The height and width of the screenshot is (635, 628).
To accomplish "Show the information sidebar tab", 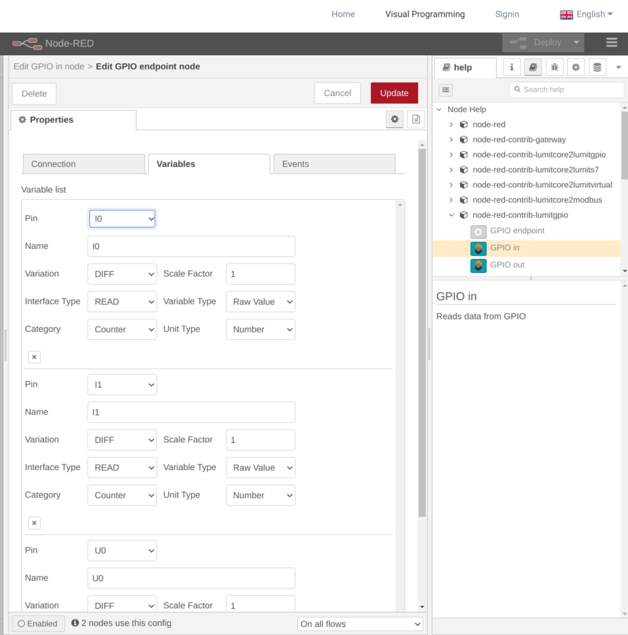I will (511, 67).
